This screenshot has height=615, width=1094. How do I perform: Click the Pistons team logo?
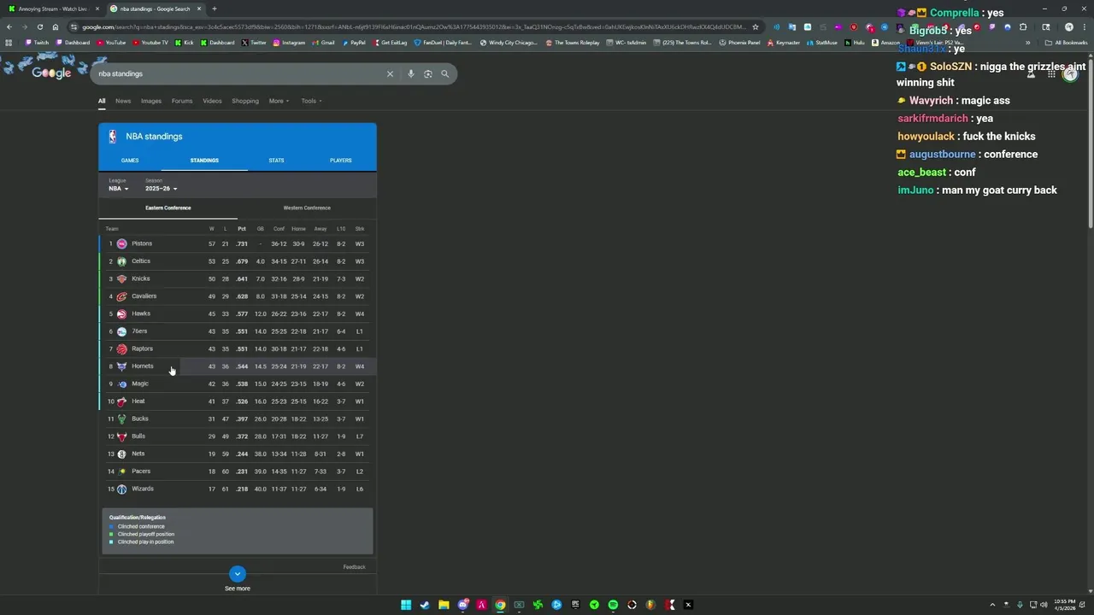pyautogui.click(x=121, y=244)
